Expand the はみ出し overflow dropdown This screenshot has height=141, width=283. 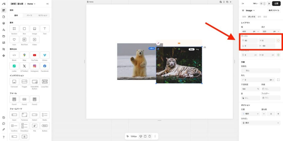[x=261, y=123]
